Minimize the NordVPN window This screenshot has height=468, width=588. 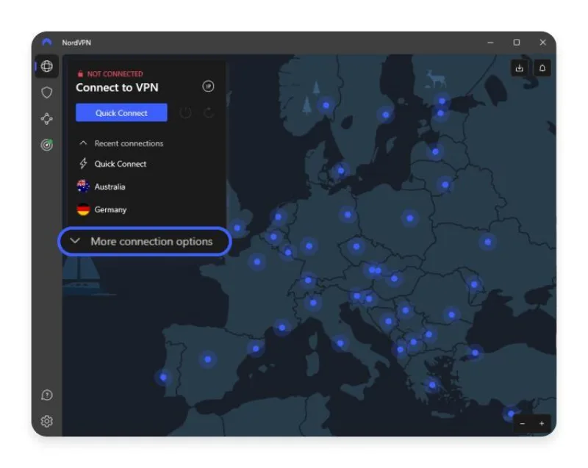(x=490, y=43)
